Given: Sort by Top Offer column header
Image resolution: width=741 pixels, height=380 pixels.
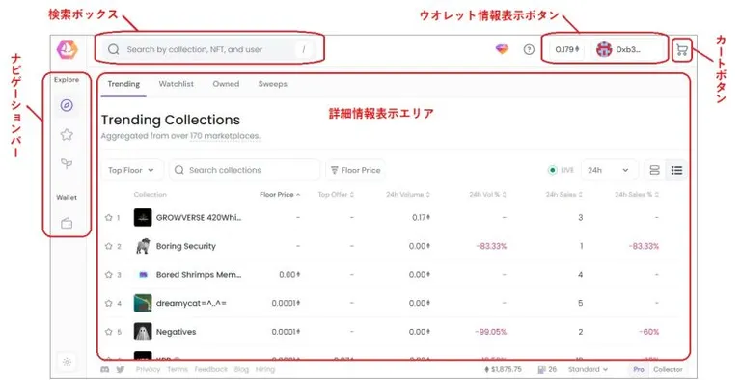Looking at the screenshot, I should [x=336, y=194].
